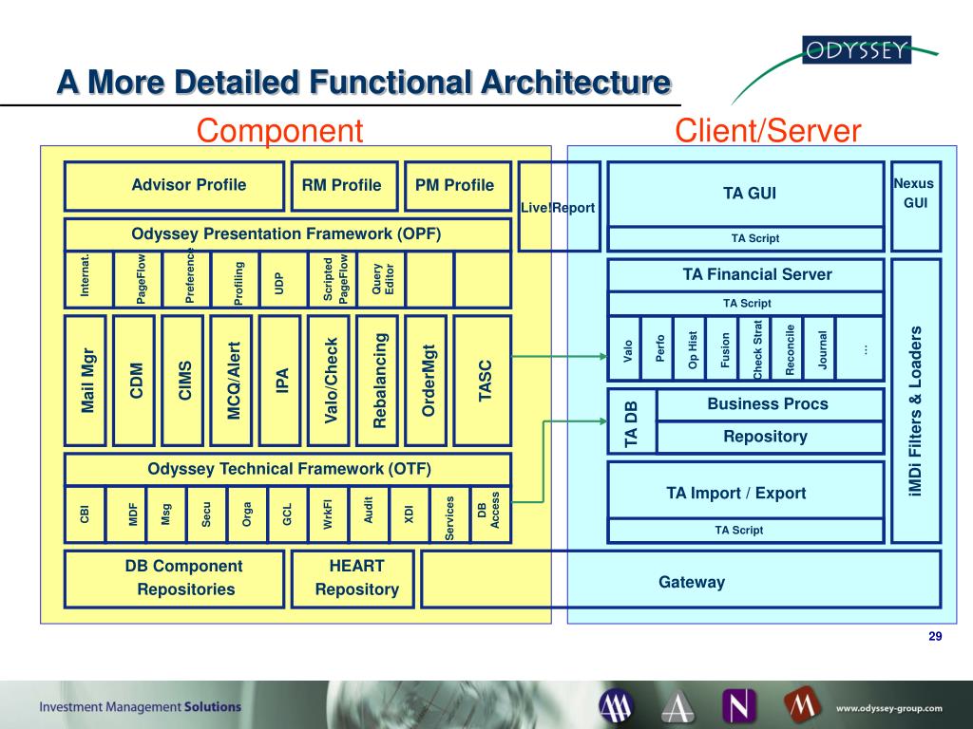Select the TA Financial Server box
Screen dimensions: 973x729
tap(746, 274)
